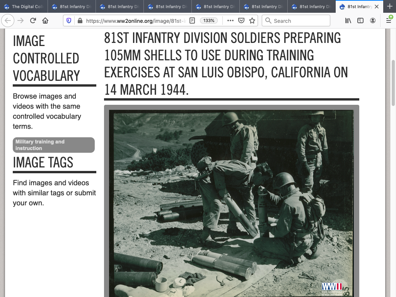
Task: Toggle the browser sidebar panel
Action: click(360, 20)
